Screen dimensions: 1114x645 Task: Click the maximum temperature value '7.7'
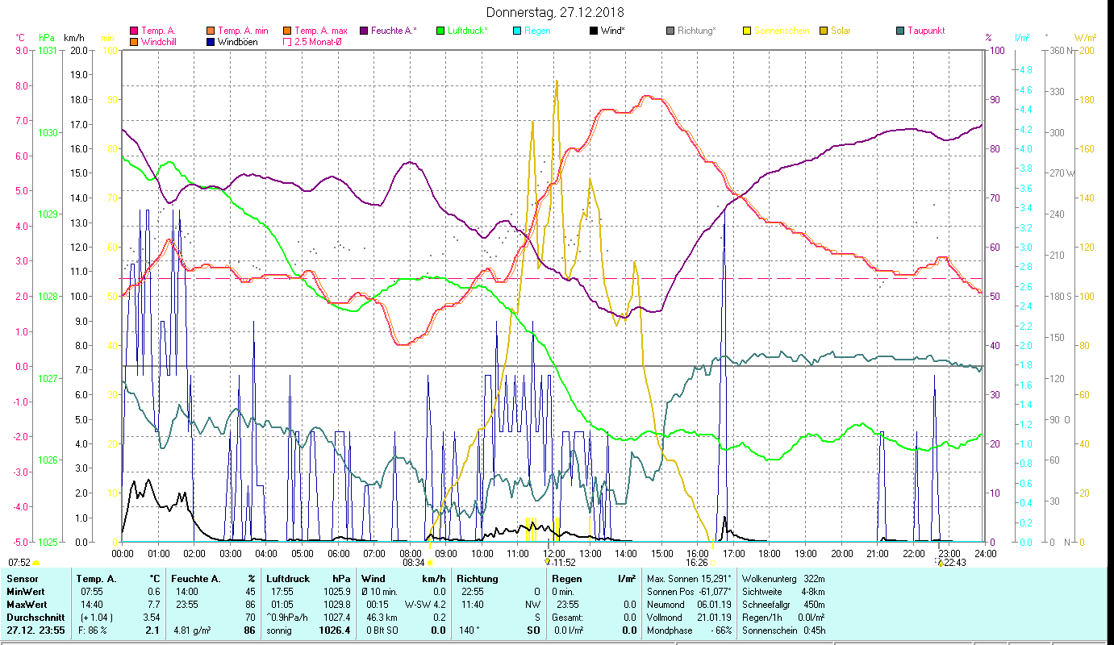[x=155, y=605]
